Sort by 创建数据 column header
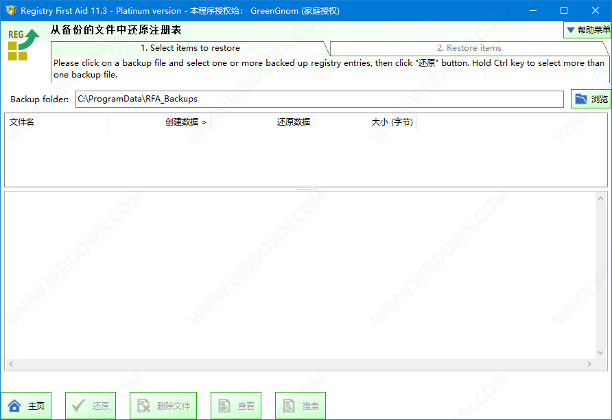Viewport: 612px width, 420px height. coord(159,122)
